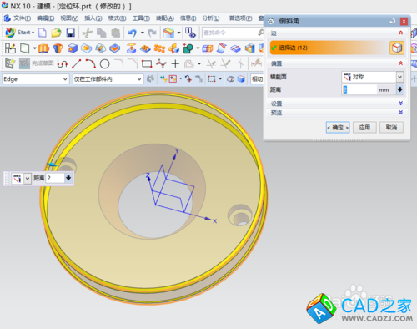Open the 横截面 对称 dropdown

click(x=373, y=77)
